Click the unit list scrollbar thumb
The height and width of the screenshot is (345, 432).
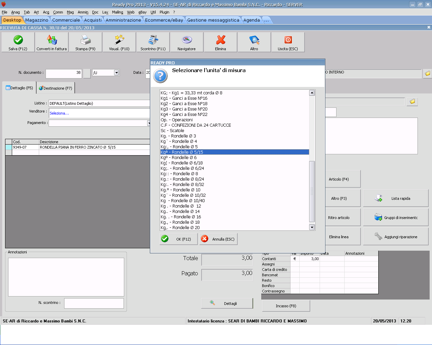tap(312, 191)
